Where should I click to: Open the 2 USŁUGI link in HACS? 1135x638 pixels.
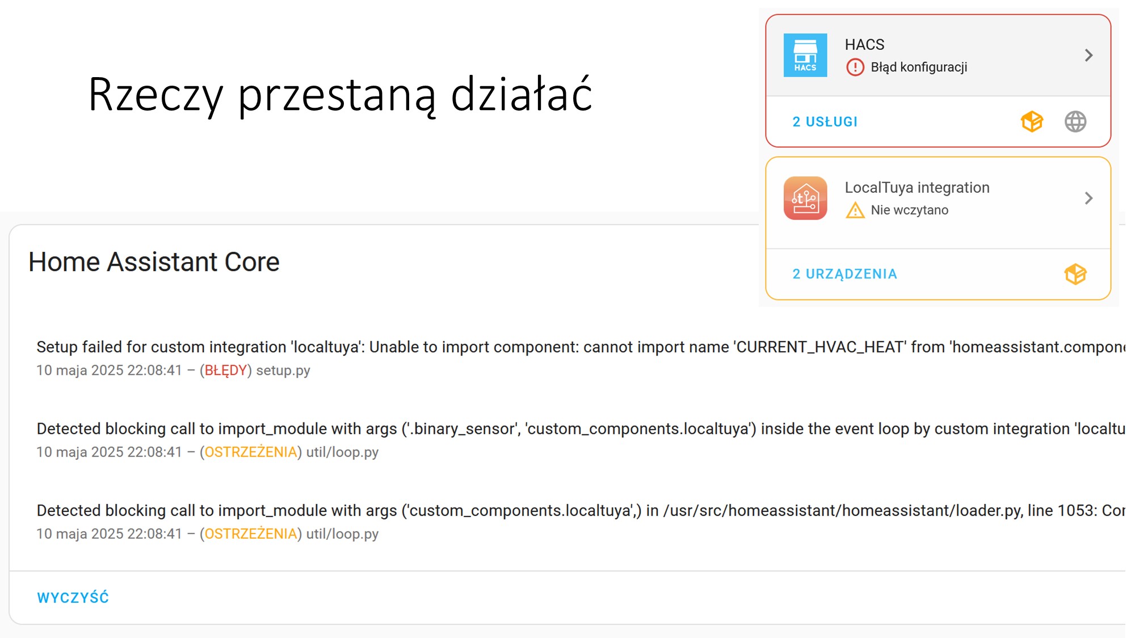(x=825, y=122)
